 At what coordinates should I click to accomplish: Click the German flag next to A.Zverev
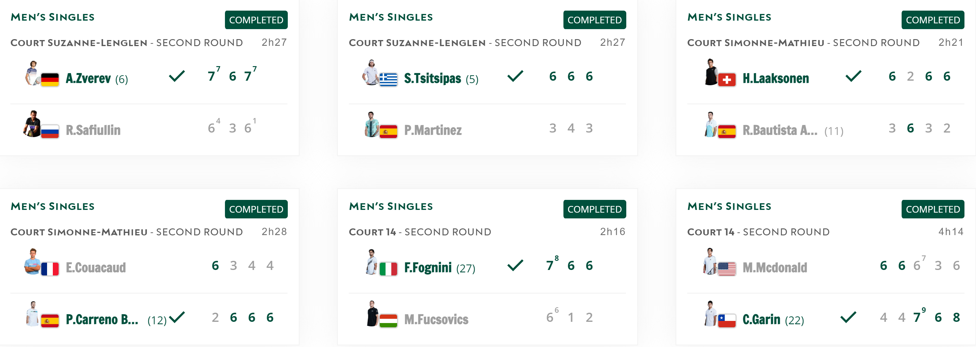49,79
